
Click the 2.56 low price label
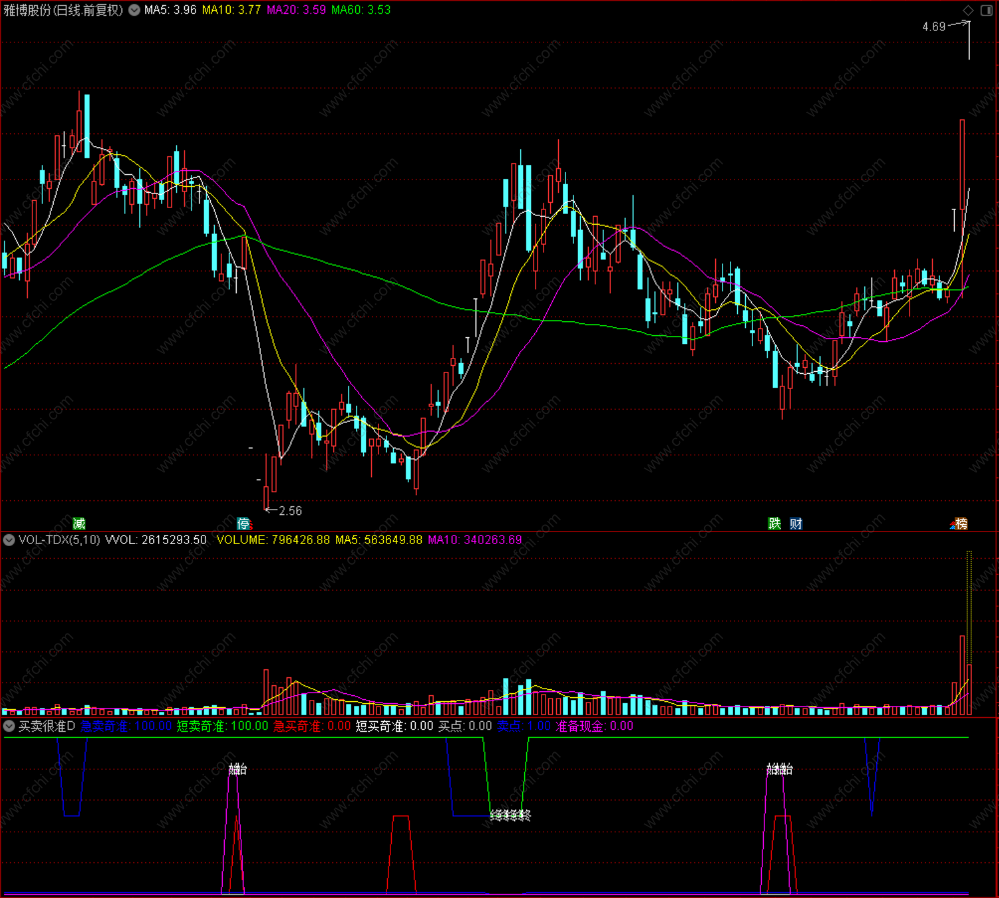[290, 511]
